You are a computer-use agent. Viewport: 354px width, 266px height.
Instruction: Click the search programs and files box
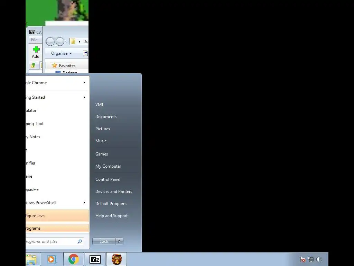point(55,241)
